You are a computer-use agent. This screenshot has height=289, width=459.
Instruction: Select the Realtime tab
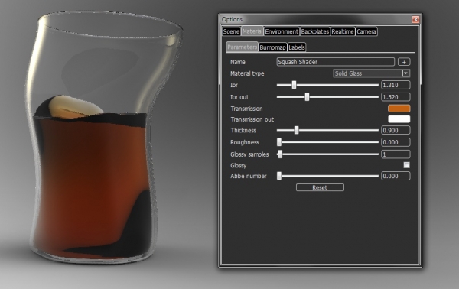(343, 31)
